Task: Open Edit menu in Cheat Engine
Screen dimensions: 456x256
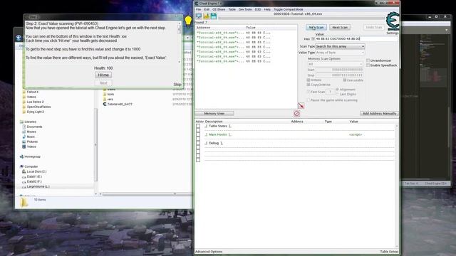Action: 207,9
